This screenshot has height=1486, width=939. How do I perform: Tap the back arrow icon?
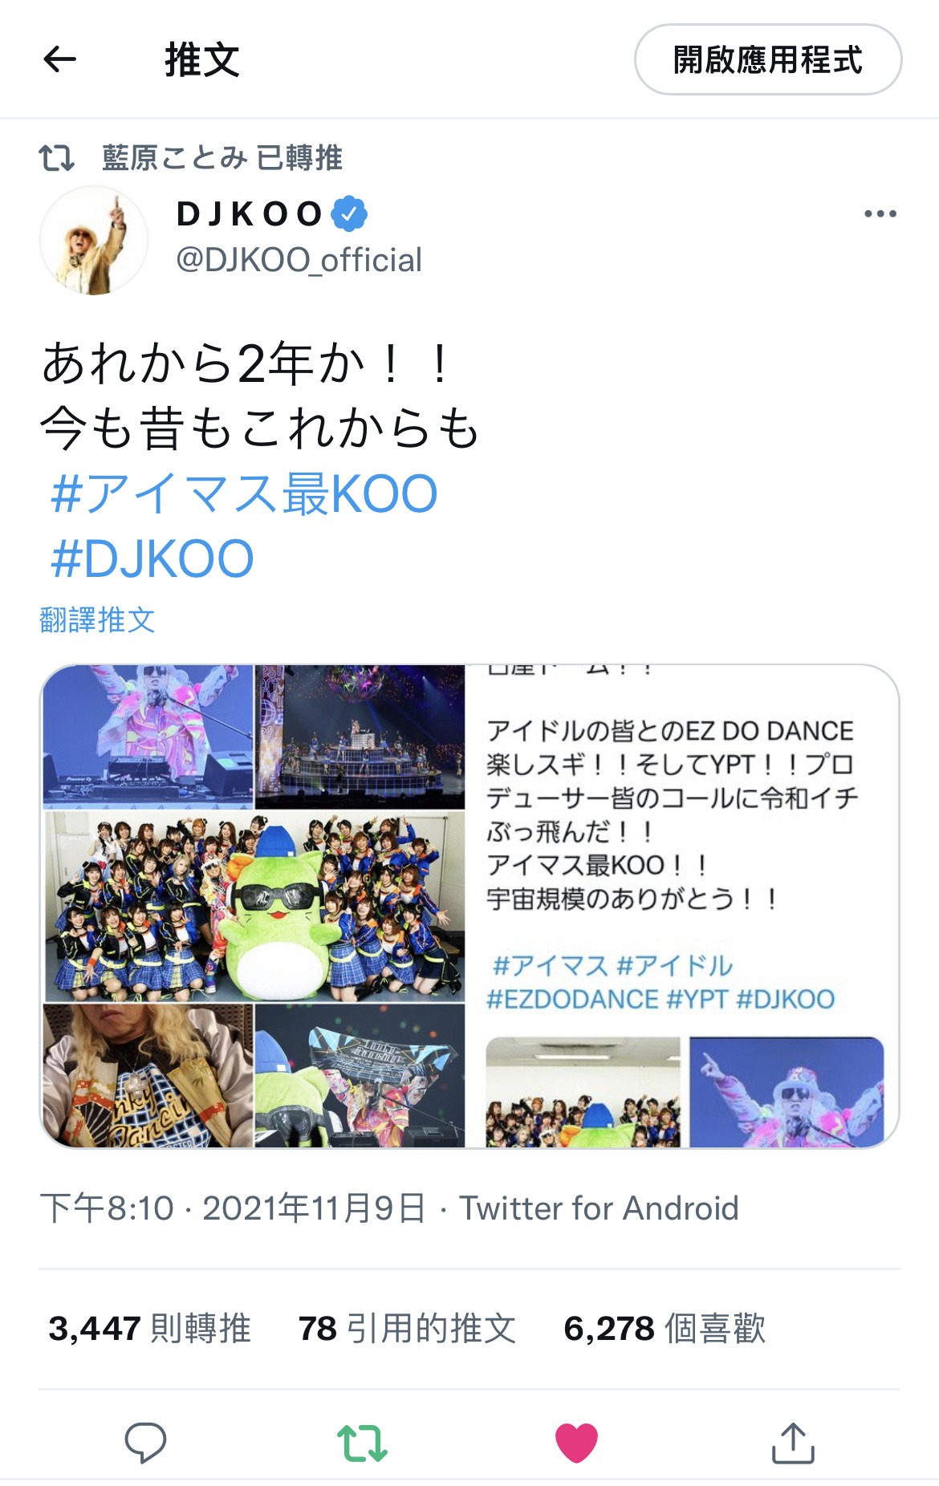click(59, 59)
